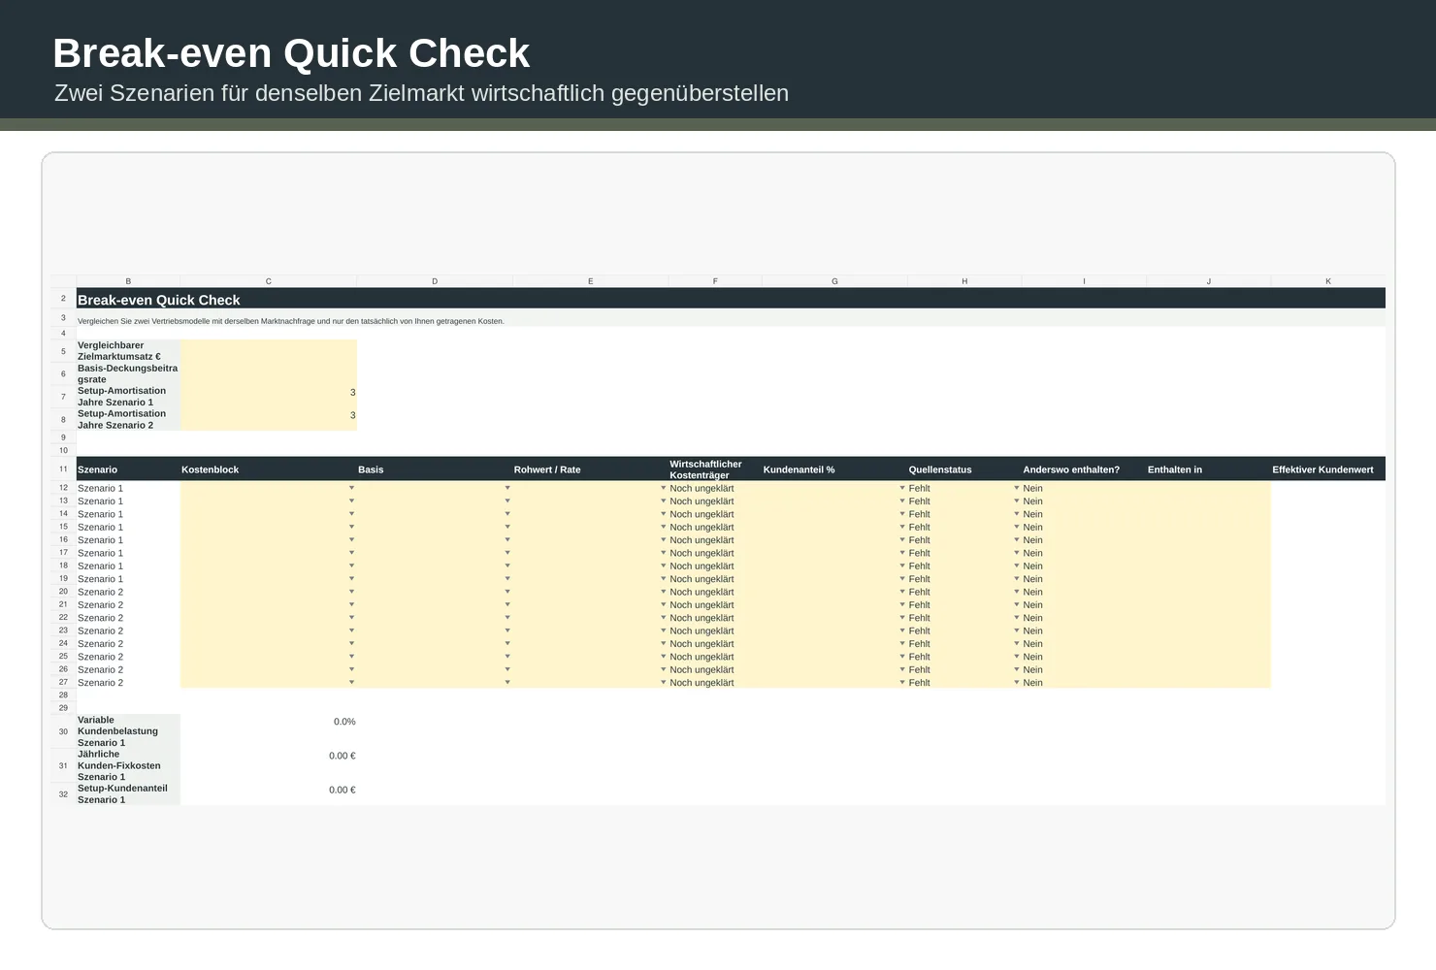Screen dimensions: 1436x970
Task: Click the 'Zwei Szenarien für denselben Zielmarkt' subtitle
Action: click(x=421, y=93)
